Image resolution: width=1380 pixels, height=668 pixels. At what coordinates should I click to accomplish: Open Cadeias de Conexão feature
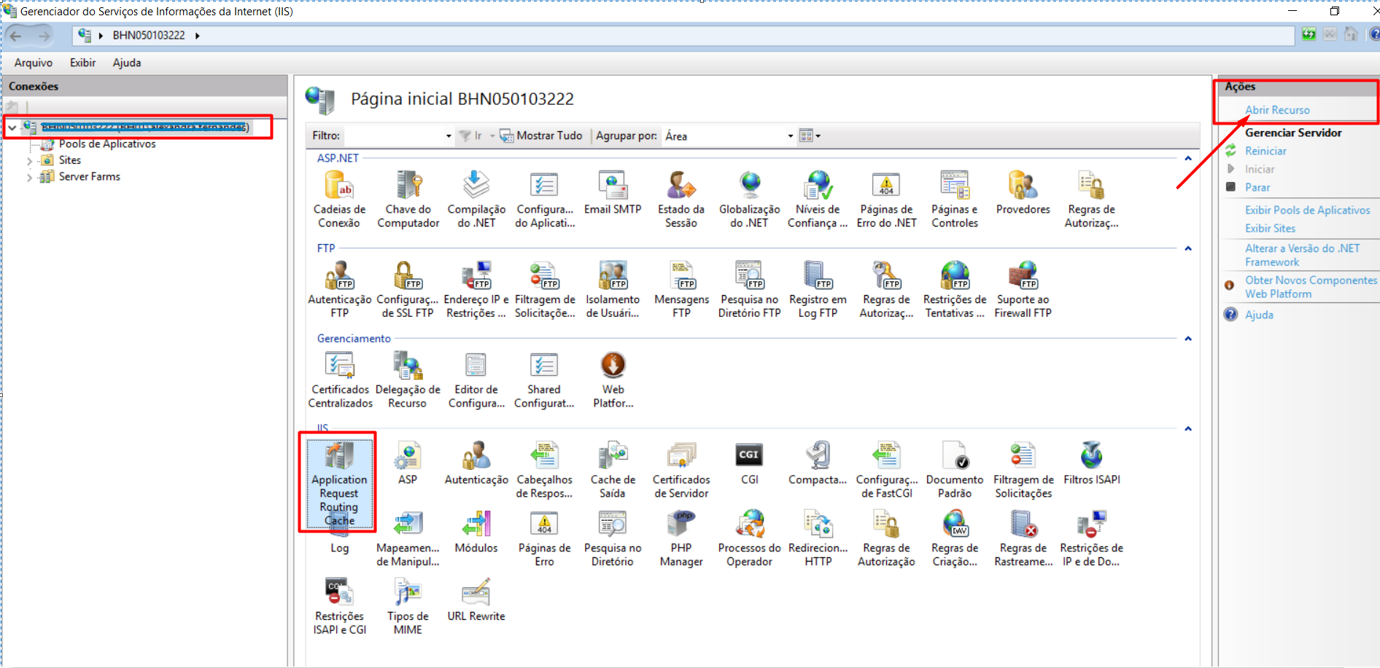tap(339, 200)
